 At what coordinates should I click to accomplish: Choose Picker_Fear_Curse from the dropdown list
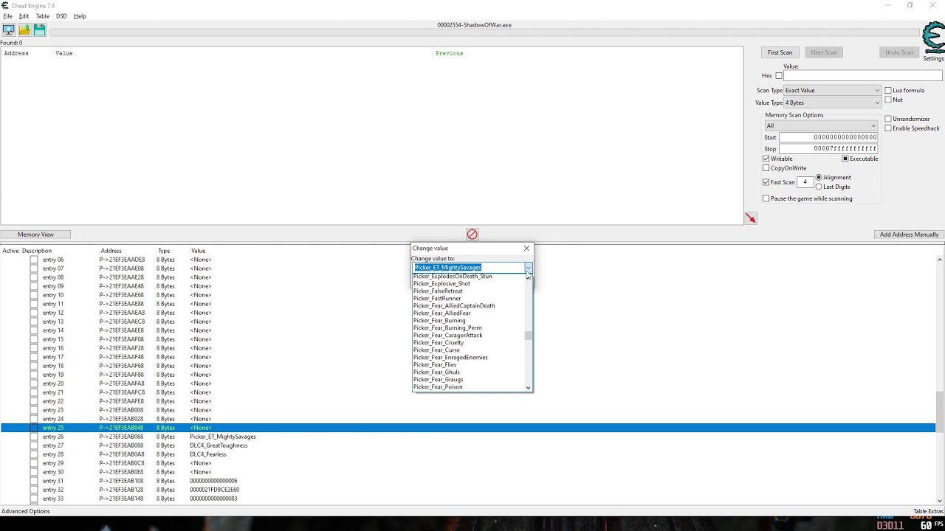click(x=436, y=350)
